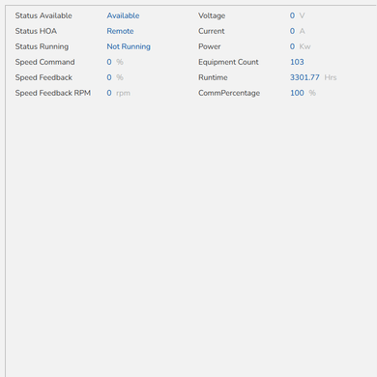
Task: Click the Speed Feedback RPM label
Action: [53, 93]
